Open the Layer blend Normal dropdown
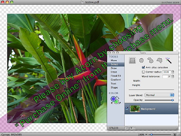The width and height of the screenshot is (181, 136). point(159,95)
